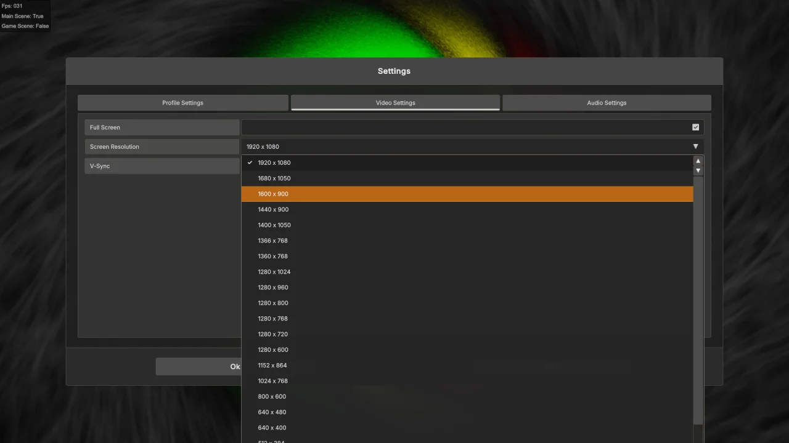Select 1280 x 800 resolution
This screenshot has height=443, width=789.
(x=467, y=303)
